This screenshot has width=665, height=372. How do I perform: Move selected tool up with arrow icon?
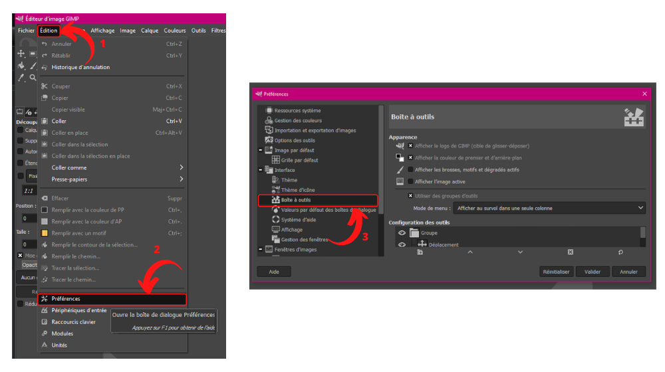click(x=470, y=252)
